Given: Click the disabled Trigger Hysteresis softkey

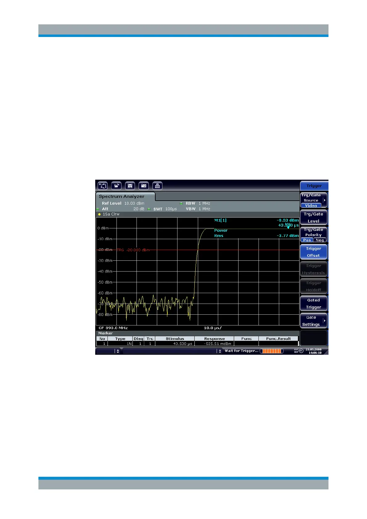Looking at the screenshot, I should (314, 269).
